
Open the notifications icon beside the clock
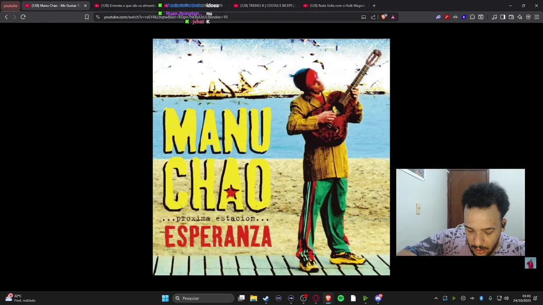click(535, 298)
